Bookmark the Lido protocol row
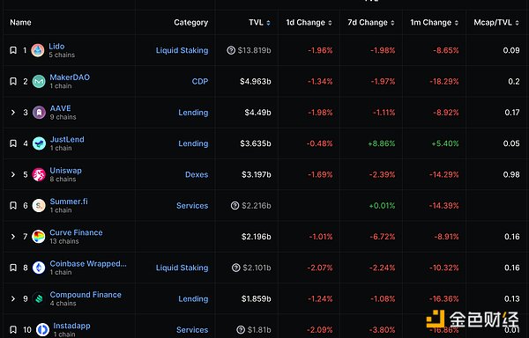 13,50
